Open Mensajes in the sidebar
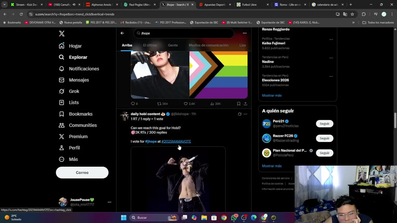 [x=74, y=80]
